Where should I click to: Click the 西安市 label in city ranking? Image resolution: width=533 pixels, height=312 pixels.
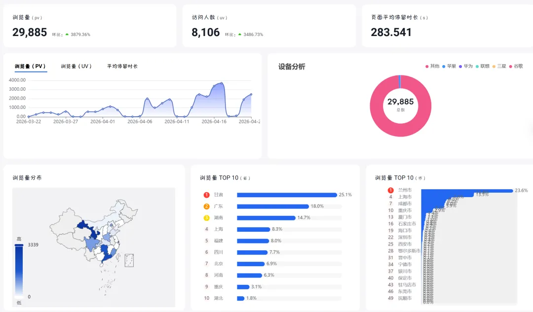(x=405, y=244)
